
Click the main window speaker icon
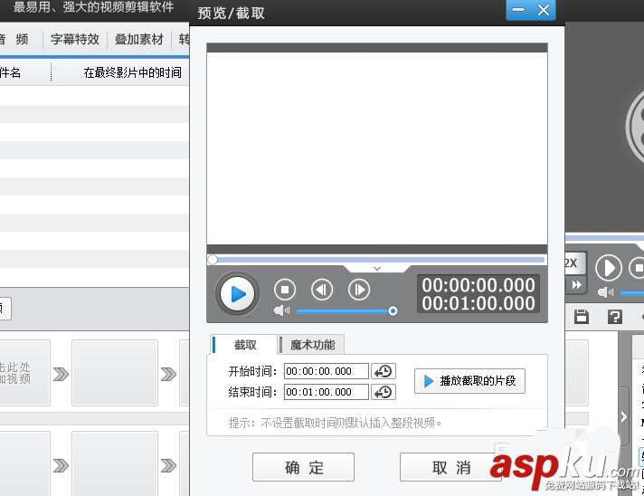(605, 292)
